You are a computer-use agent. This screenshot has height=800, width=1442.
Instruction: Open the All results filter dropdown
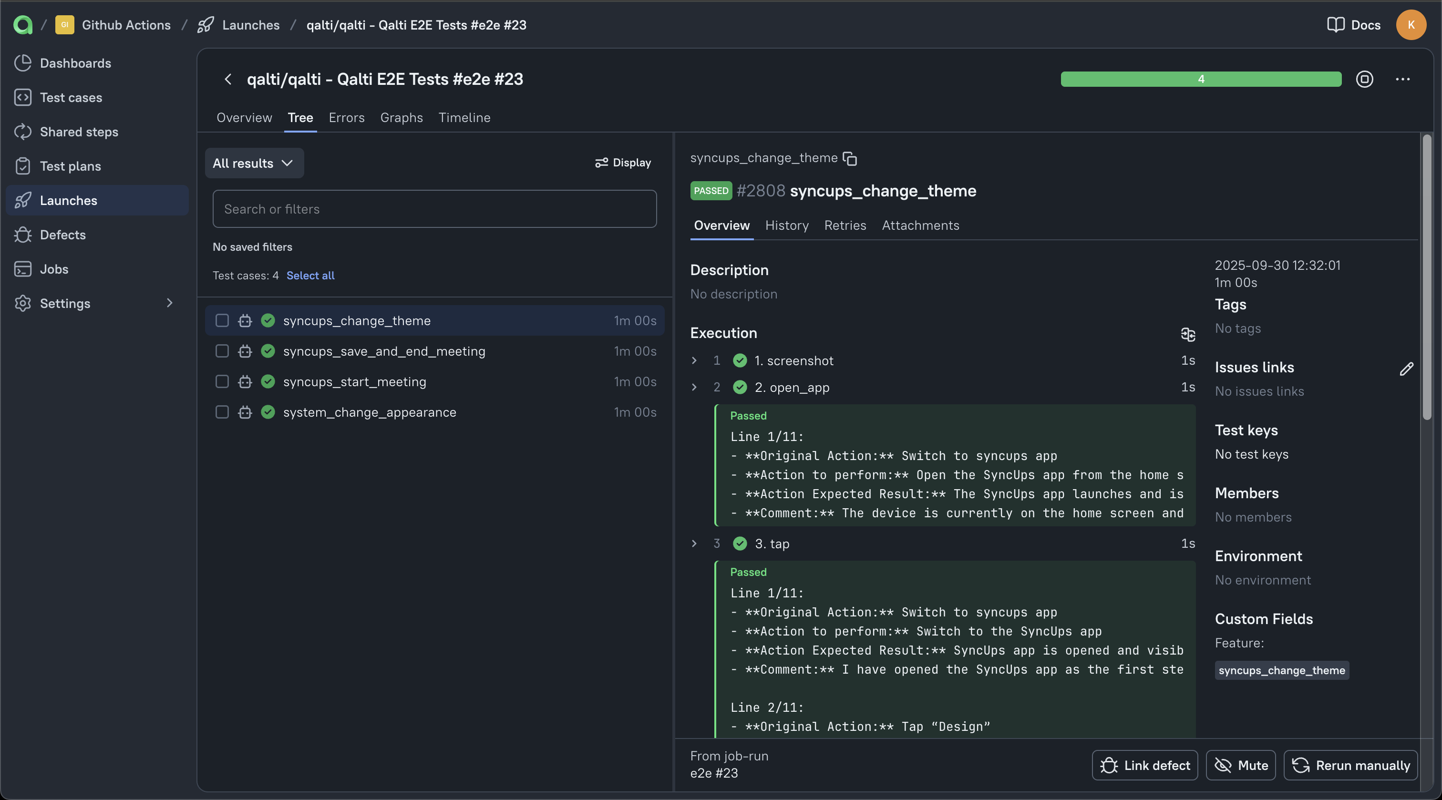(x=254, y=163)
